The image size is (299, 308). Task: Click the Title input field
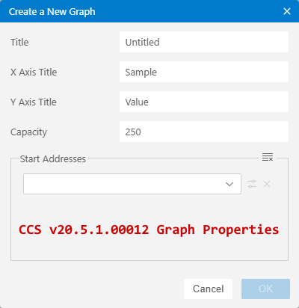click(x=204, y=42)
